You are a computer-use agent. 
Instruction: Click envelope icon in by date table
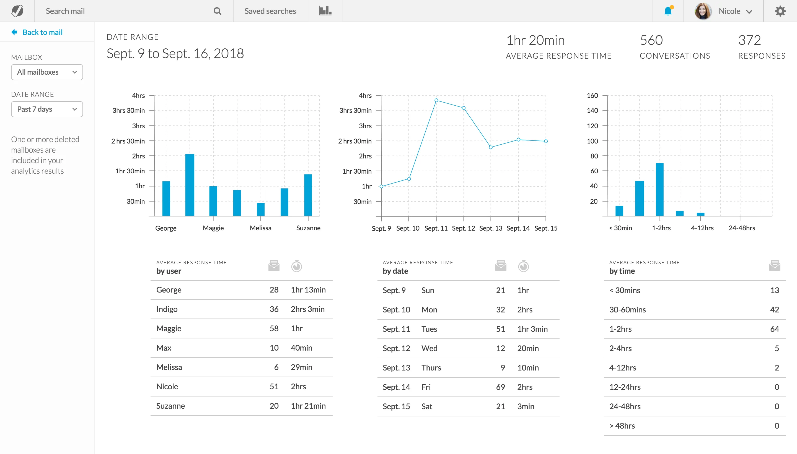(501, 266)
